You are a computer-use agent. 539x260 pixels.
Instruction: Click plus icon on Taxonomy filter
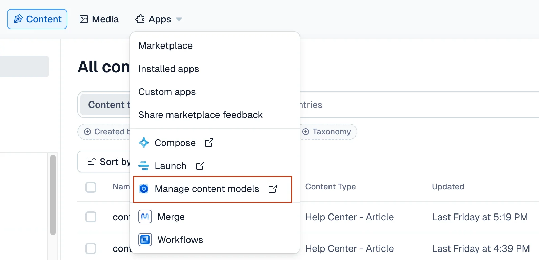point(306,132)
